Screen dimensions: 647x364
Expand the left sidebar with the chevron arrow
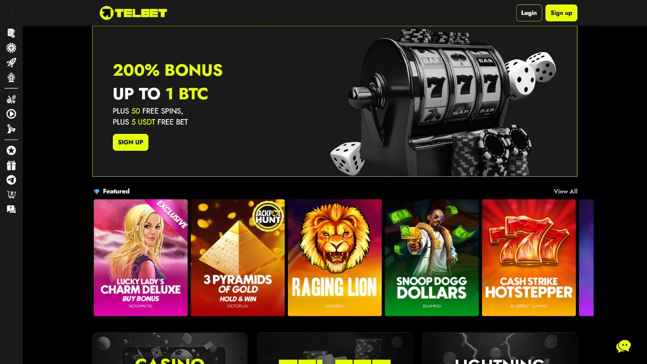pos(11,13)
